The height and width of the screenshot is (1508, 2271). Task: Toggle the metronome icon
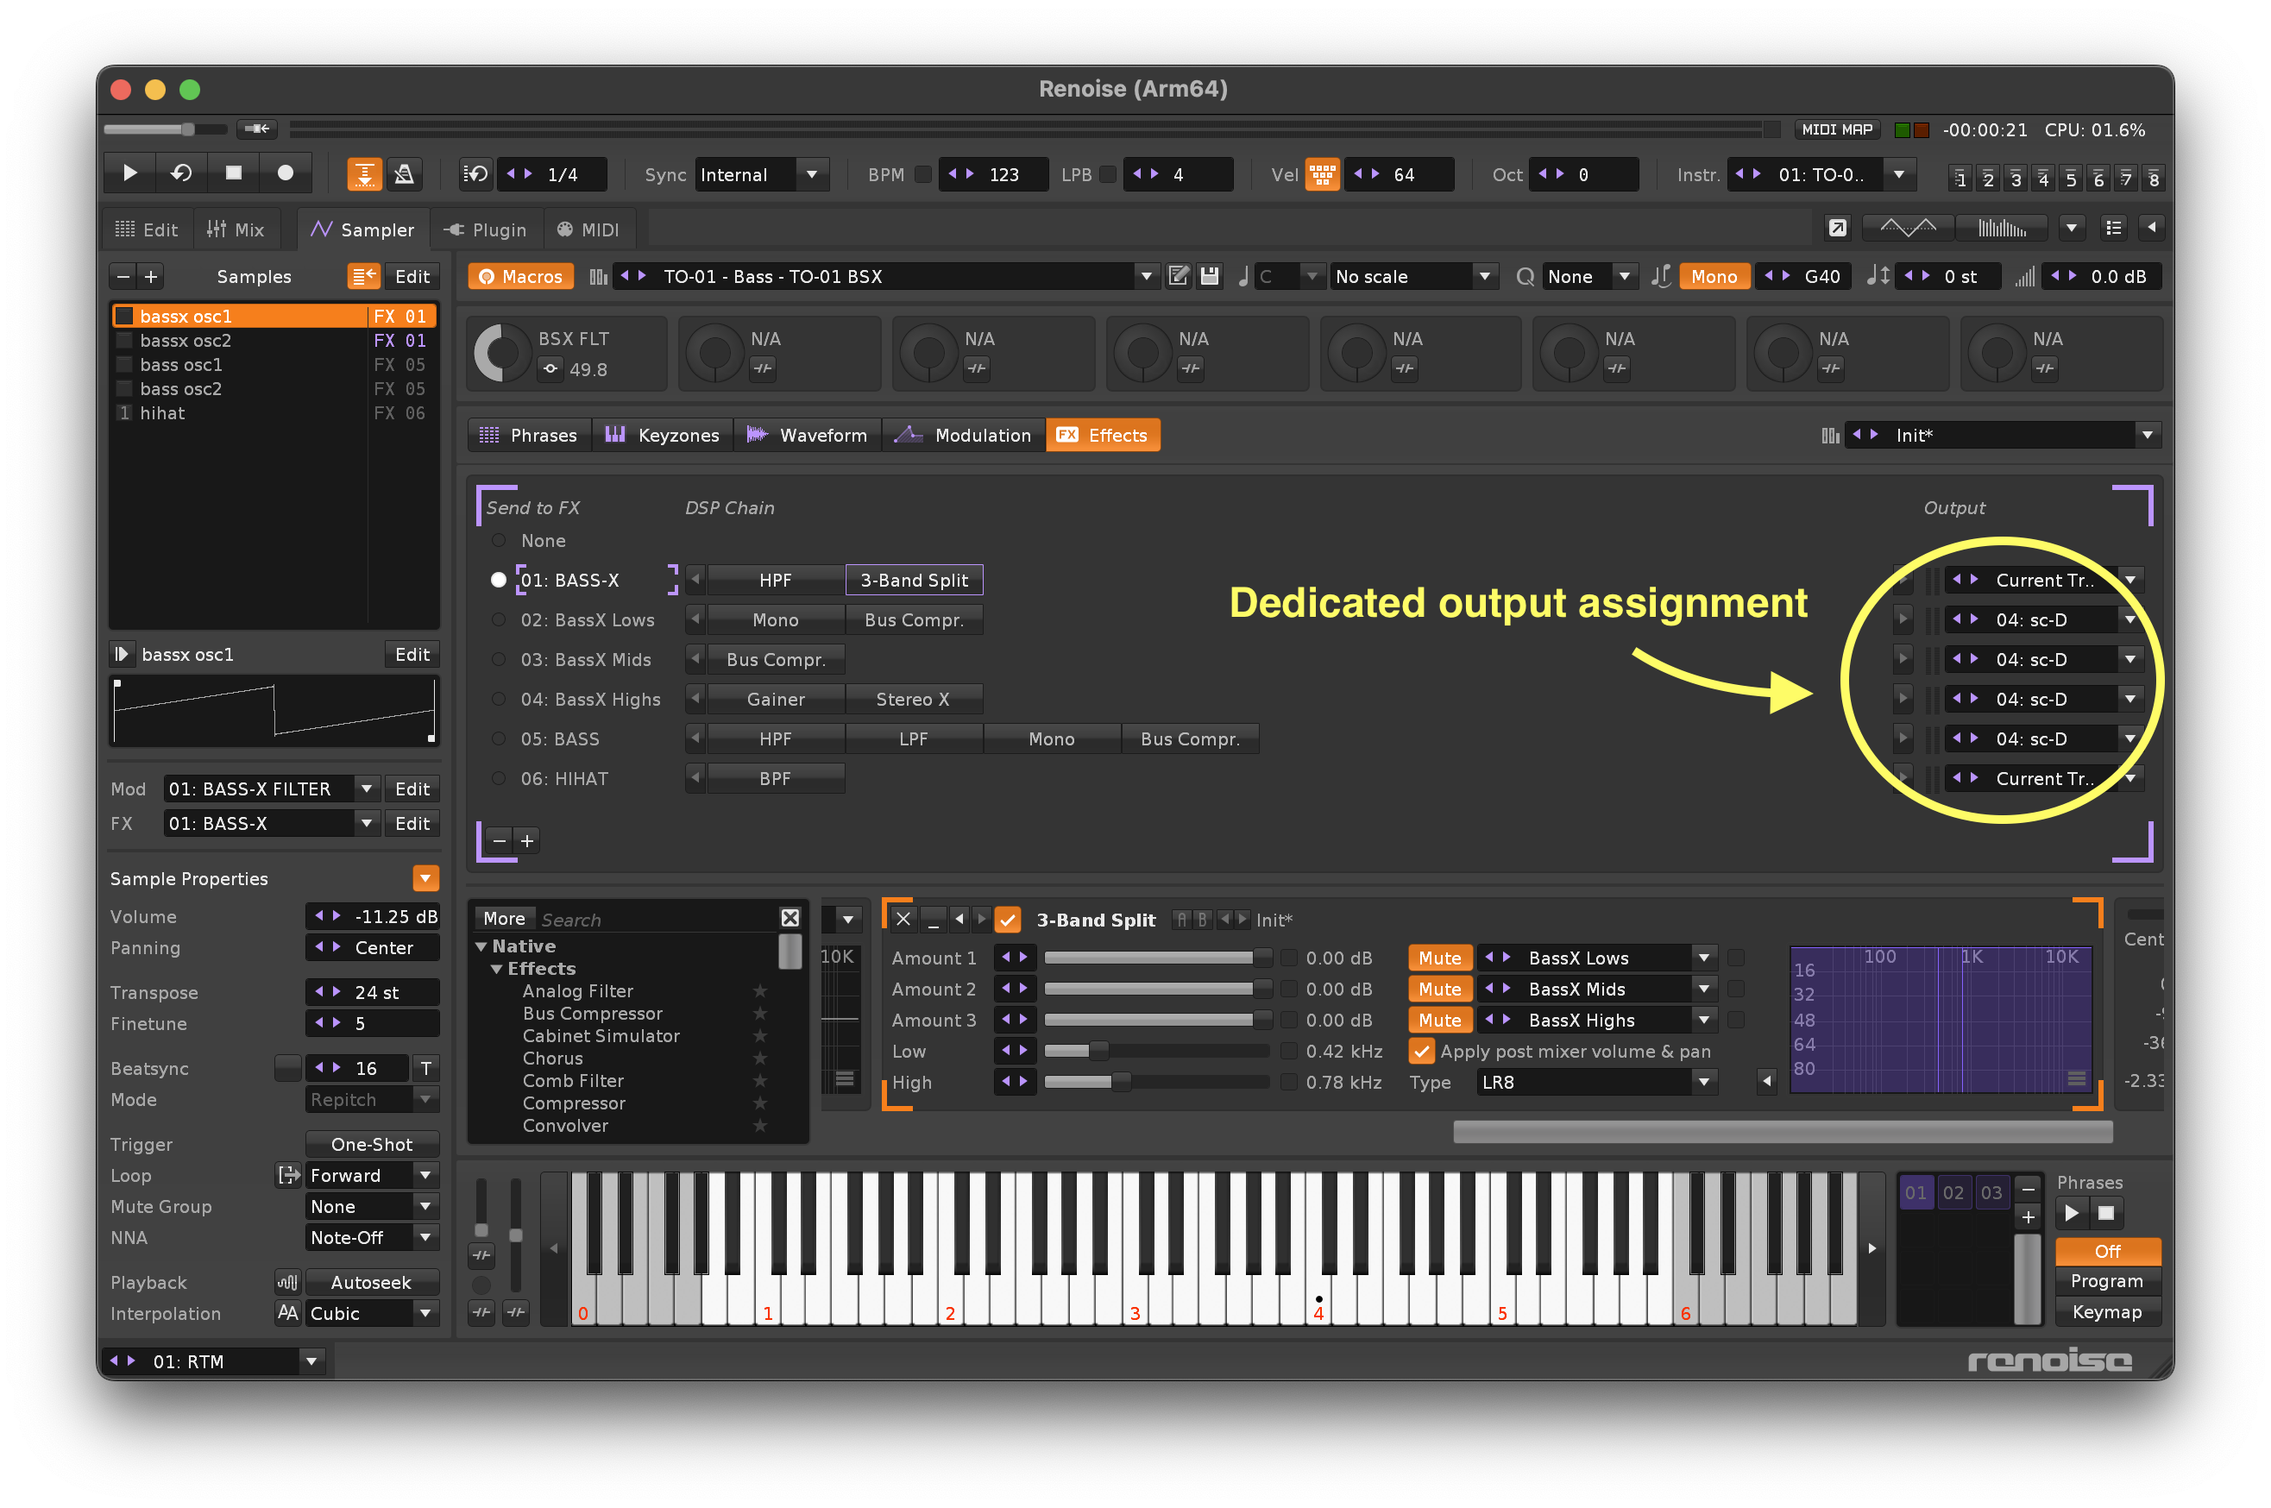[x=404, y=174]
